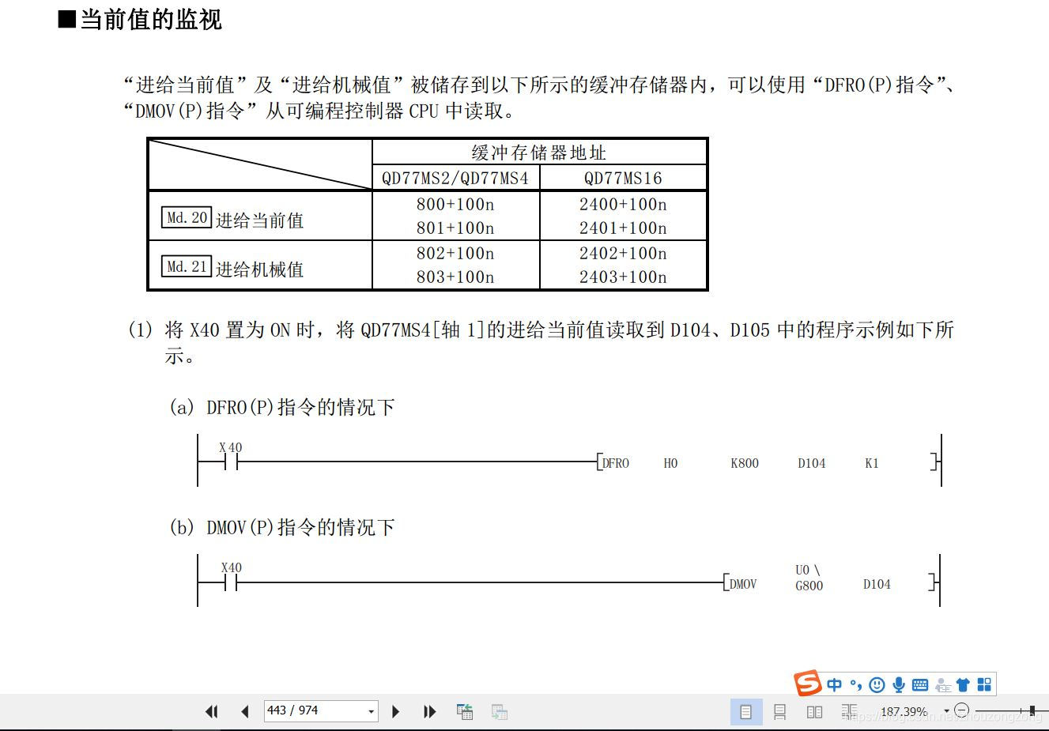Screen dimensions: 1049x731
Task: Switch to facing two-page view
Action: [814, 711]
